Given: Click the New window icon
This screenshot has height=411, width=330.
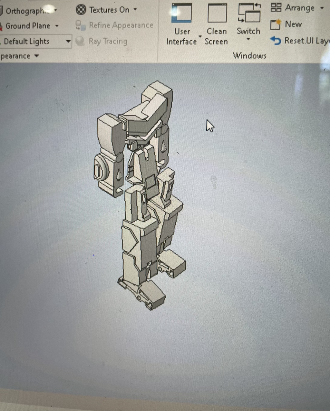Looking at the screenshot, I should click(276, 25).
